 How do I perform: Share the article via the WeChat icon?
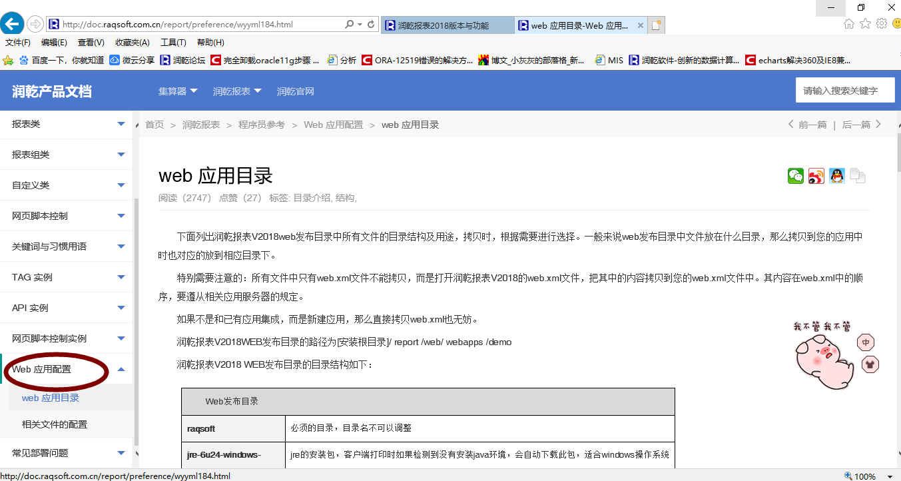pyautogui.click(x=796, y=176)
